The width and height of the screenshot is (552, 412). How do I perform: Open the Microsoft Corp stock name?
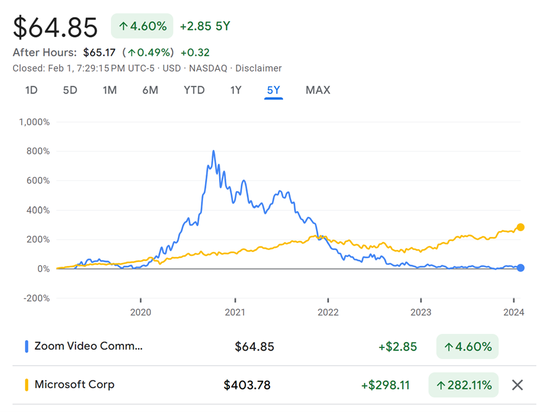75,385
